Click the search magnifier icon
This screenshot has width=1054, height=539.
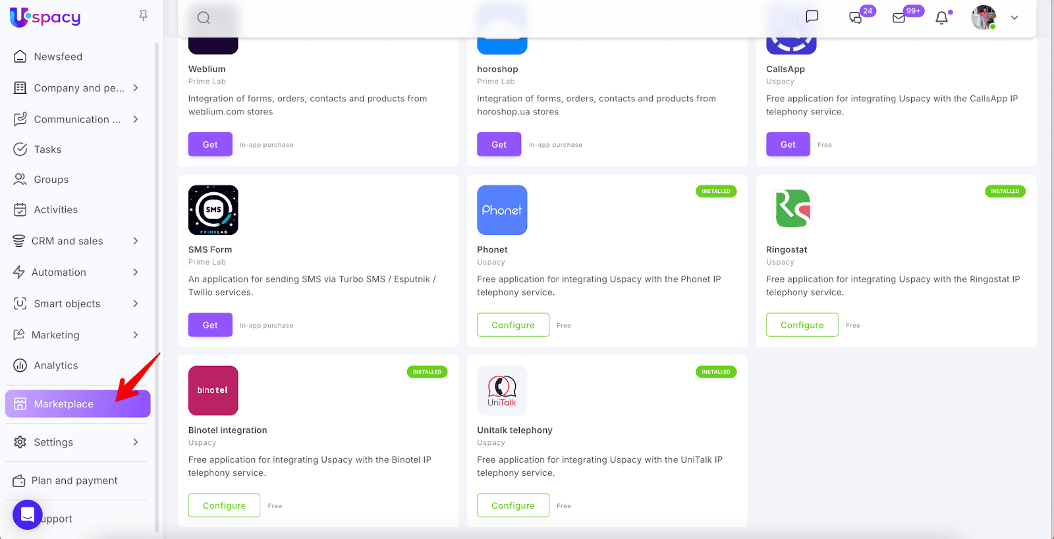coord(204,18)
